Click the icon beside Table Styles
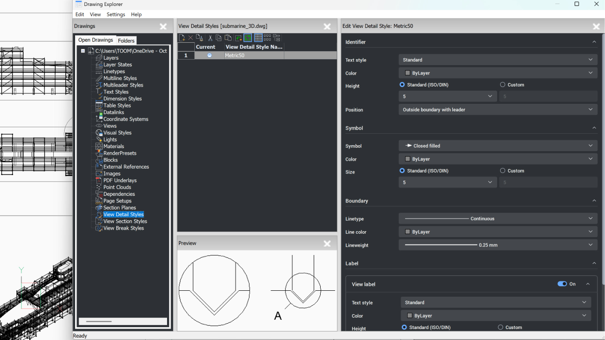Screen dimensions: 605x340 click(x=99, y=105)
